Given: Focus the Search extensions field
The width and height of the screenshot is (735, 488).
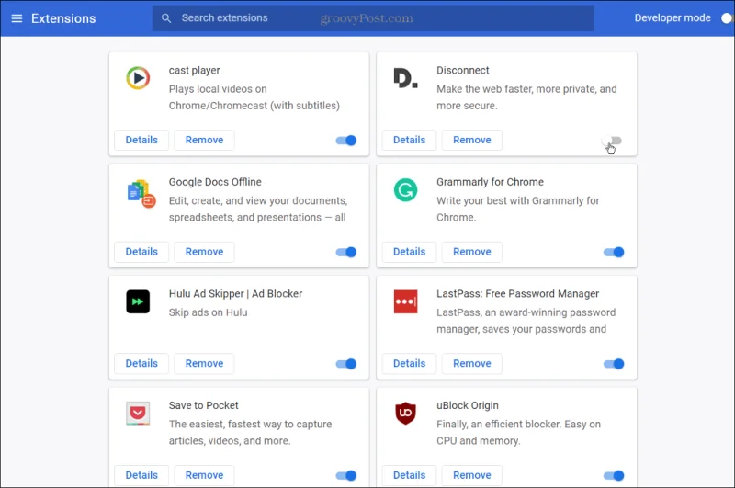Looking at the screenshot, I should click(373, 18).
